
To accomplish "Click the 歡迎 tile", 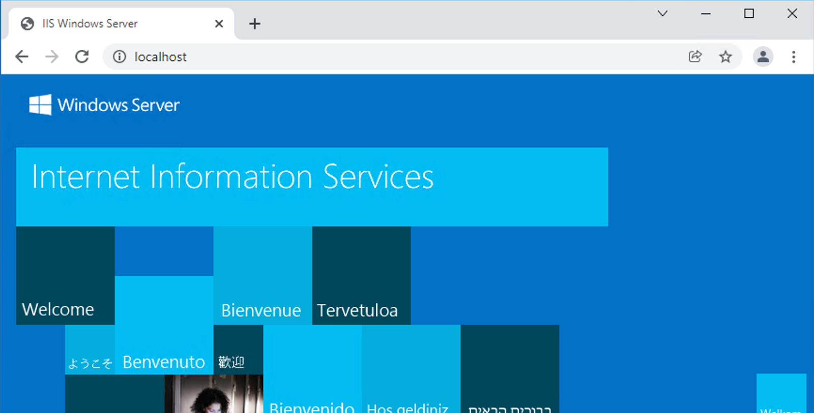I will [x=238, y=350].
